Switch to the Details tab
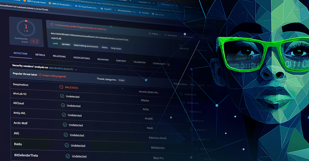Screen dimensions: 309x161 pyautogui.click(x=40, y=55)
